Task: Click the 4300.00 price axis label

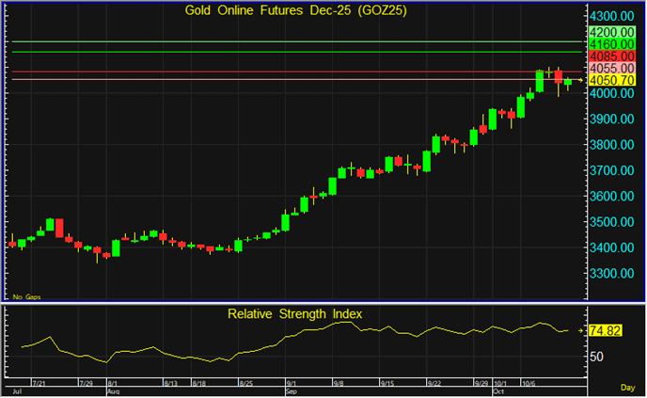Action: click(x=610, y=17)
